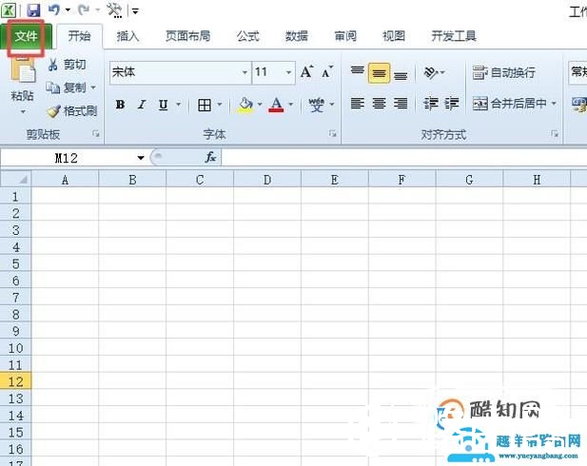Apply the red font color A
Screen dimensions: 587x466
pyautogui.click(x=276, y=106)
